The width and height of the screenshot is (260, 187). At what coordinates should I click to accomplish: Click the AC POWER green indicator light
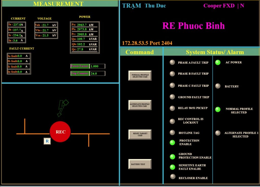coord(218,62)
